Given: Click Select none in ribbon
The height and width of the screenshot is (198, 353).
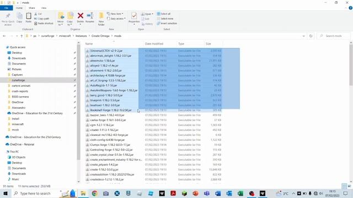Looking at the screenshot, I should [165, 19].
